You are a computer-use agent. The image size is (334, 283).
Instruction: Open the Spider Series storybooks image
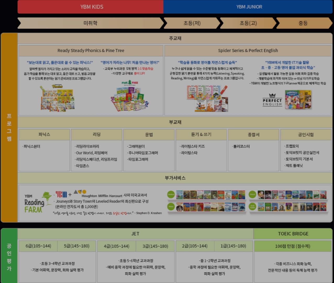click(207, 98)
